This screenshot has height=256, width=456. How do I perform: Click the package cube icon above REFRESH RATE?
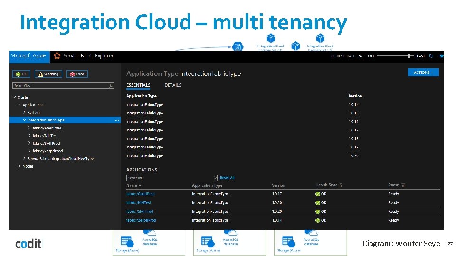point(320,38)
